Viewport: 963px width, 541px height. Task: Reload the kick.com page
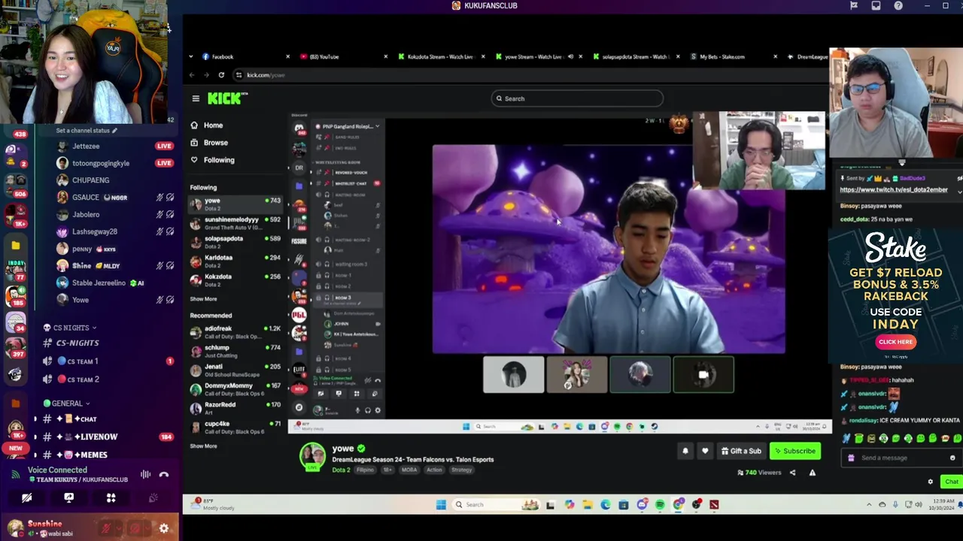click(221, 75)
